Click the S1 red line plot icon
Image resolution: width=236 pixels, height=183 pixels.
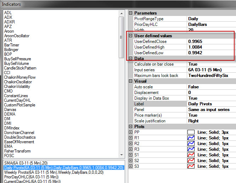click(x=191, y=155)
